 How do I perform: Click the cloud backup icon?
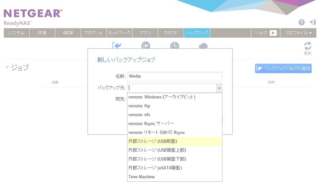coord(203,46)
